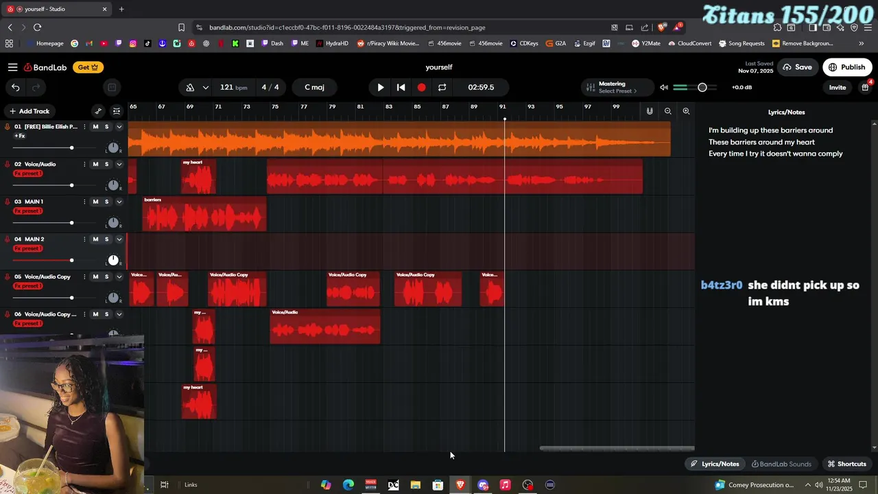878x494 pixels.
Task: Open +Fx on track 01
Action: click(x=19, y=136)
